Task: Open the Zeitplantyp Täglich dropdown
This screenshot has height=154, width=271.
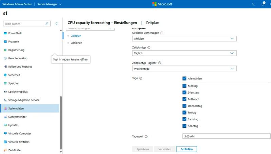Action: tap(184, 53)
